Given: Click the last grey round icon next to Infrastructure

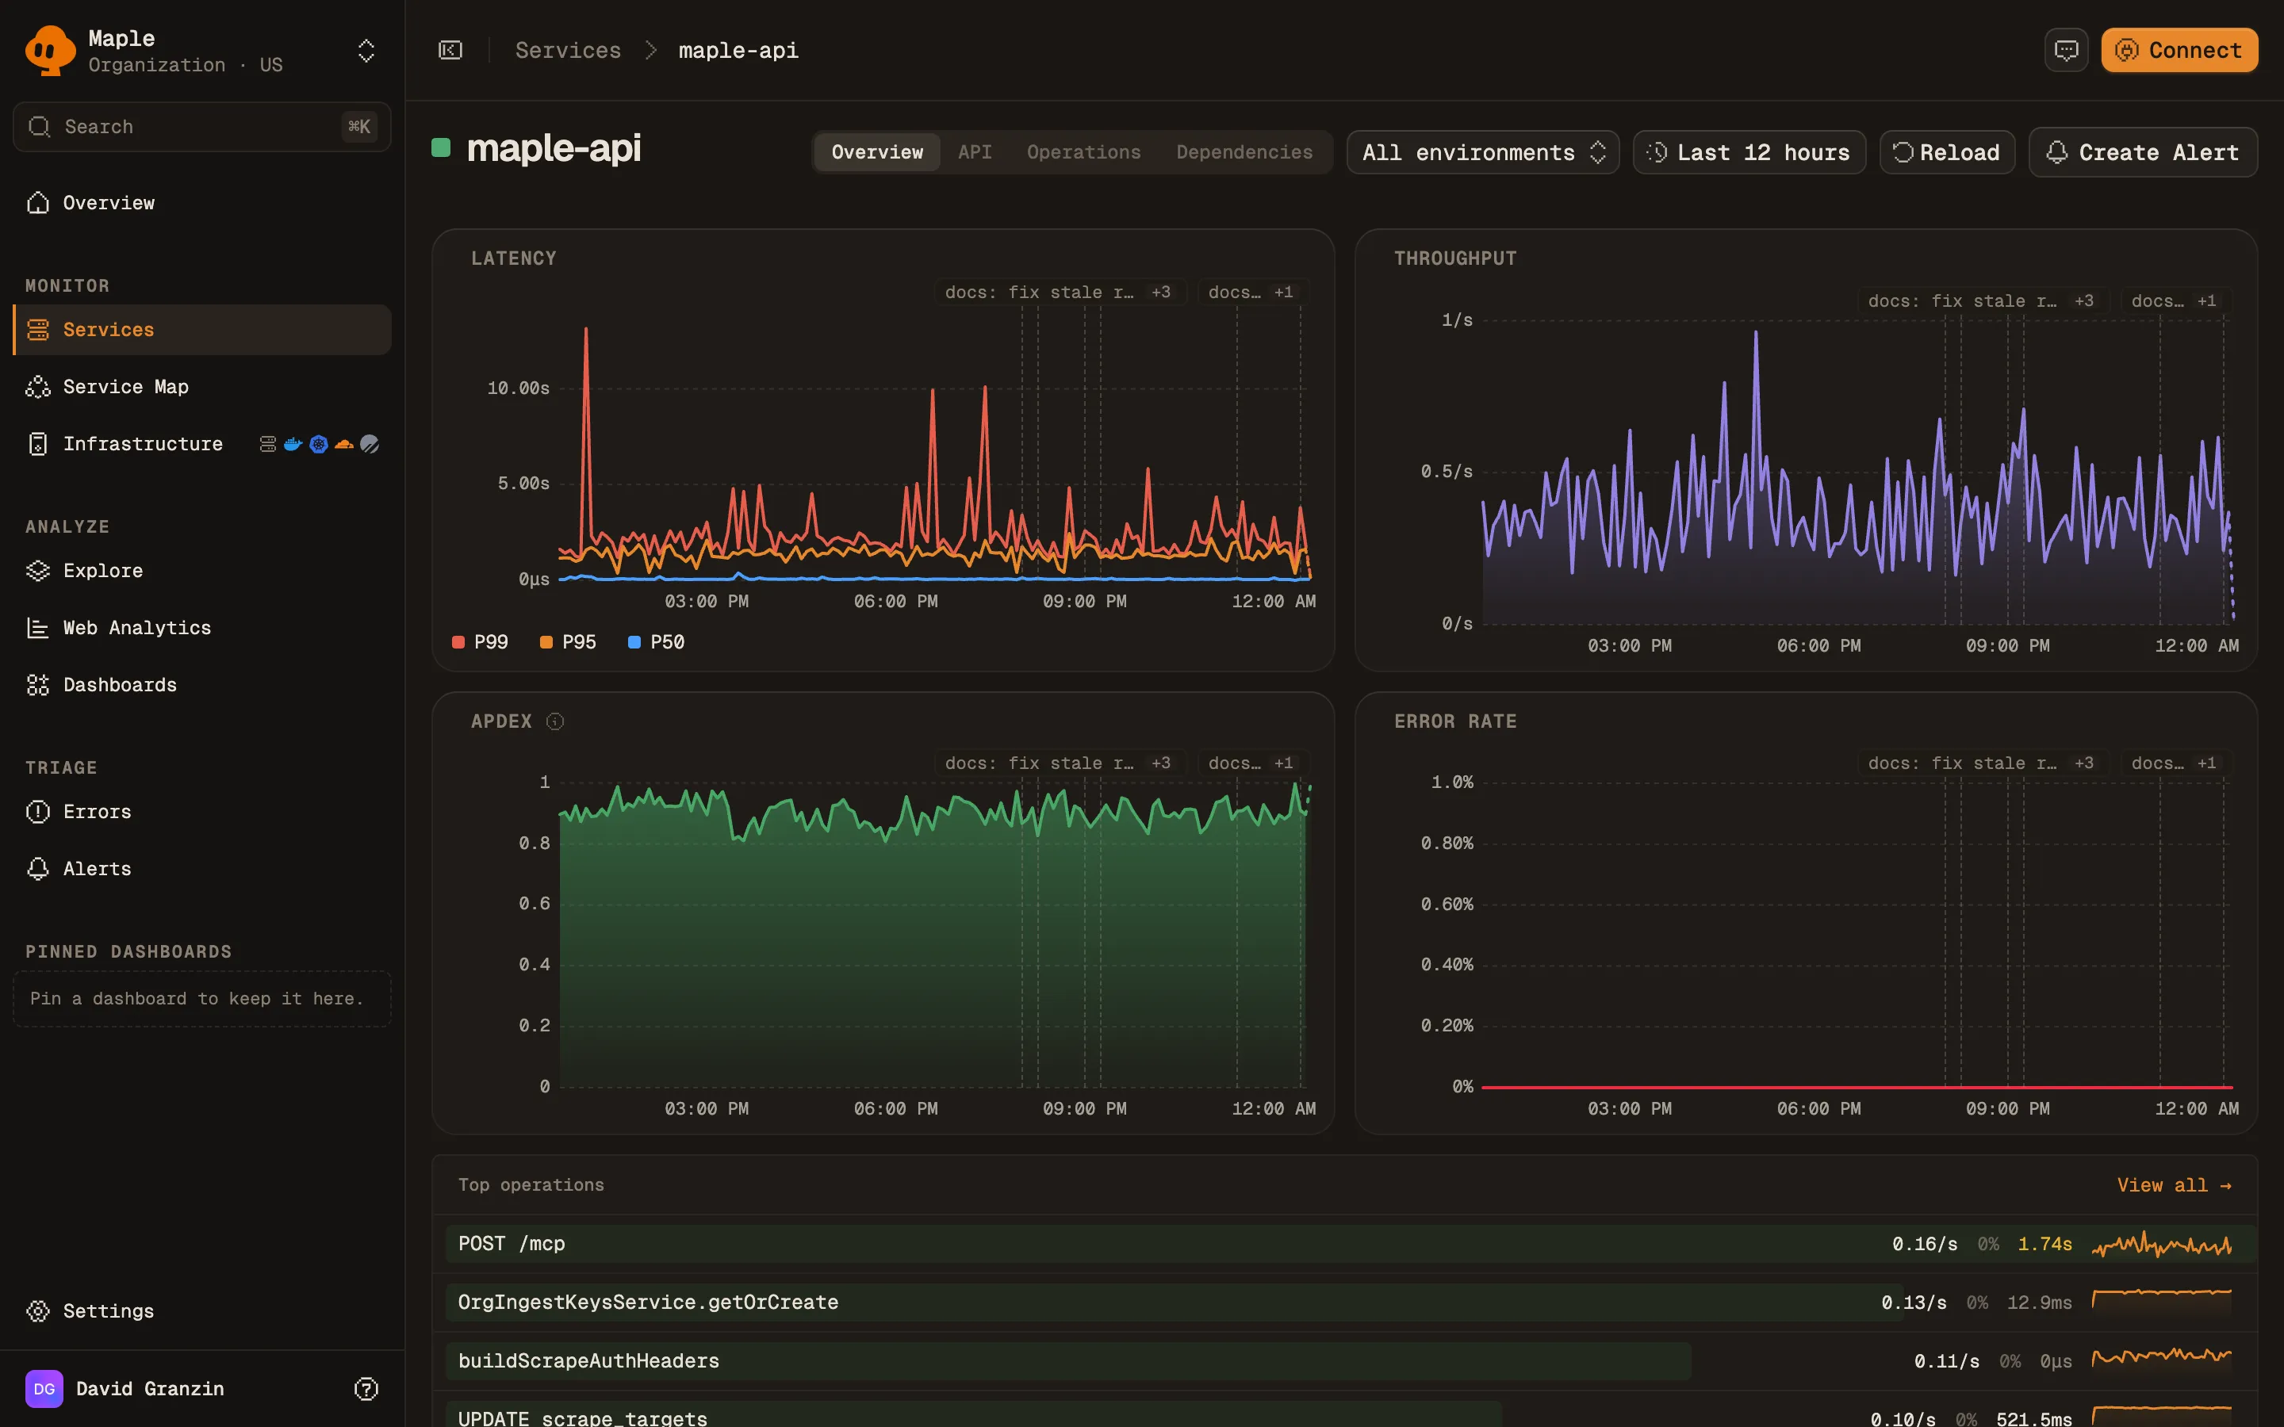Looking at the screenshot, I should point(370,444).
